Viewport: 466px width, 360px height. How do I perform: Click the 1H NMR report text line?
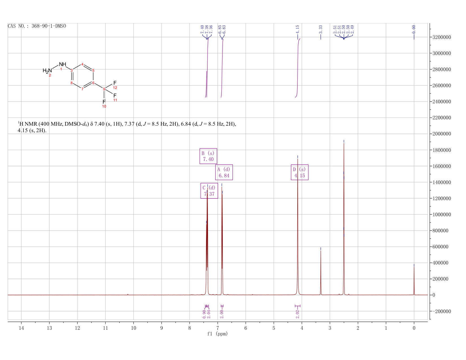(x=127, y=127)
